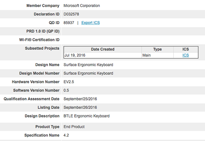Click the Main type cell in table
The height and width of the screenshot is (141, 205).
[157, 55]
